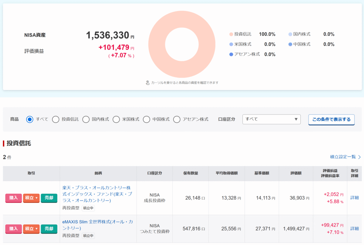Pick the 中国株式 radio option

[146, 119]
